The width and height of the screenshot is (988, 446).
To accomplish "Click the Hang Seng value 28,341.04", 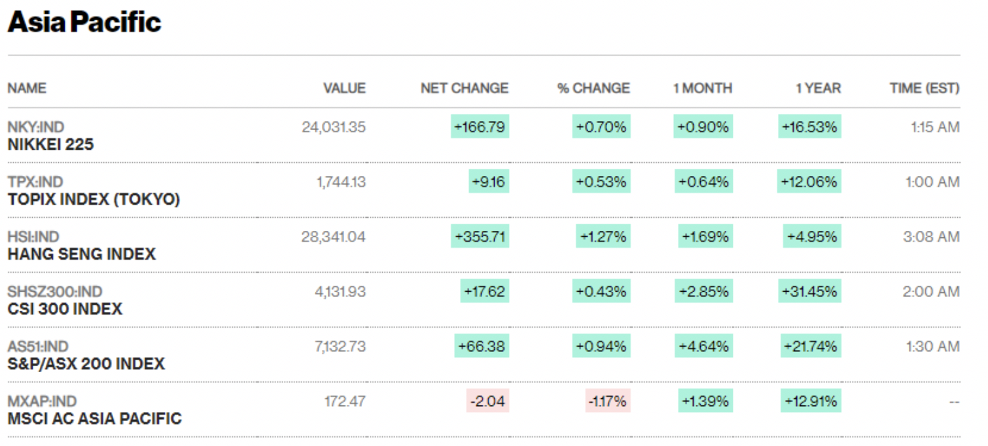I will coord(333,237).
